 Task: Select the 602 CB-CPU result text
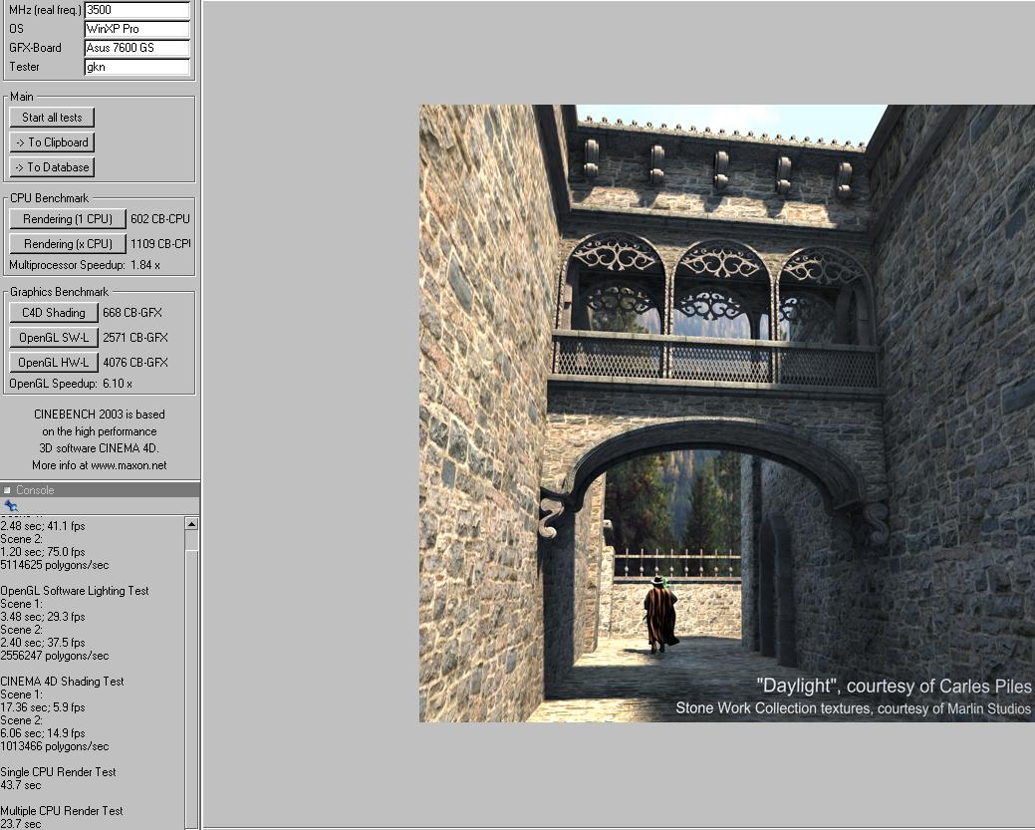160,219
